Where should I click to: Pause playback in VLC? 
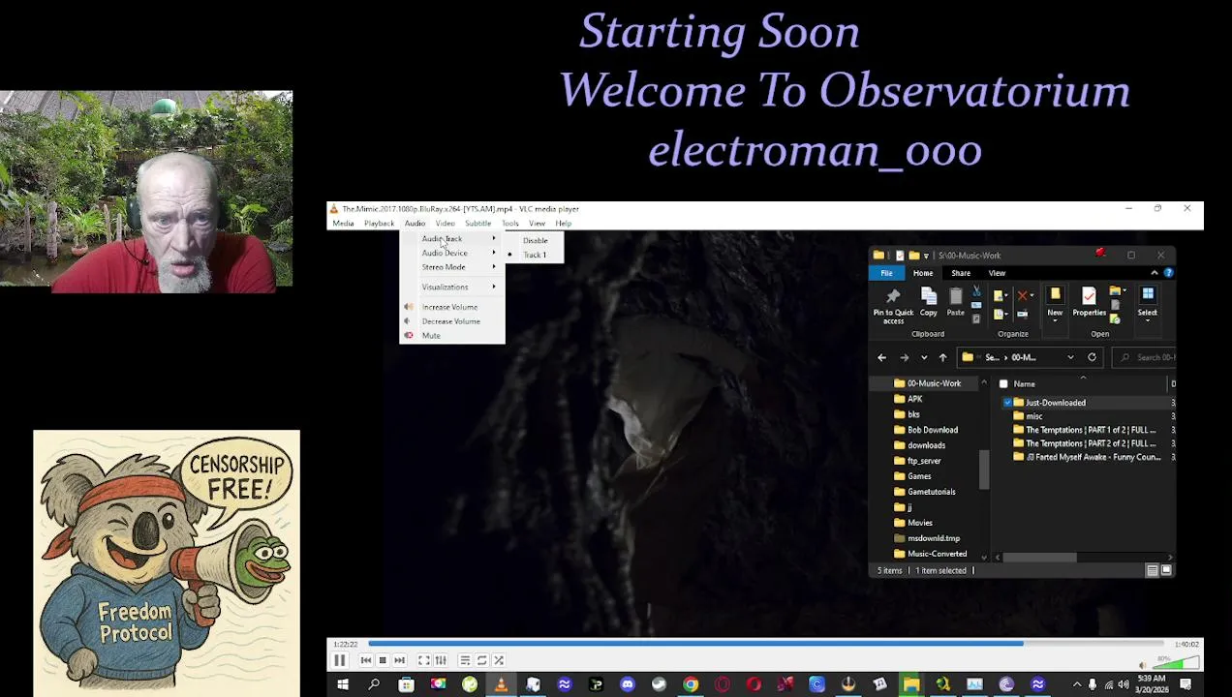340,660
